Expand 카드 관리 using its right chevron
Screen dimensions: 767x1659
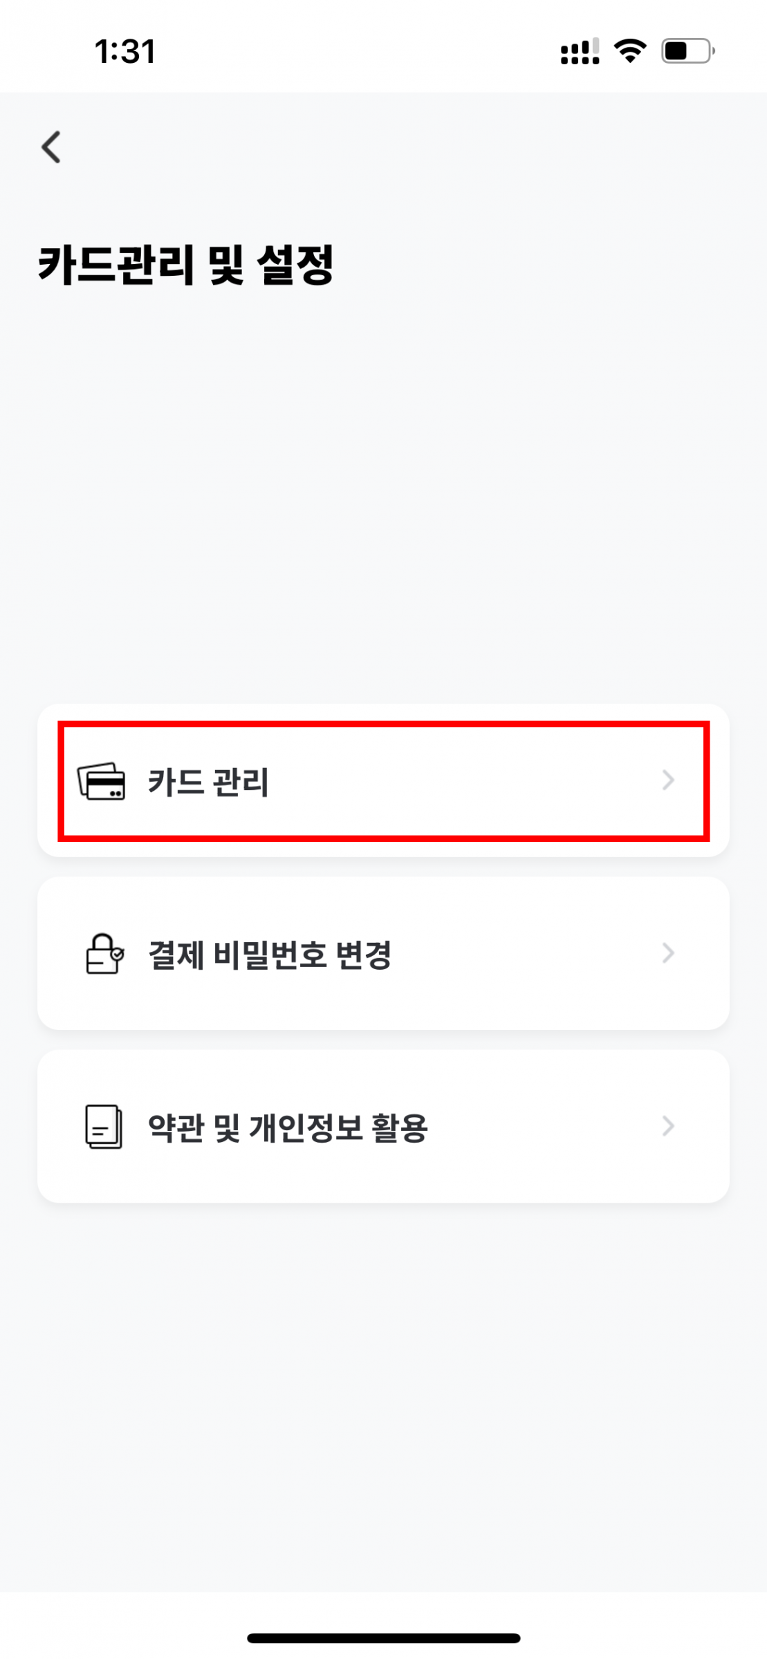click(667, 780)
